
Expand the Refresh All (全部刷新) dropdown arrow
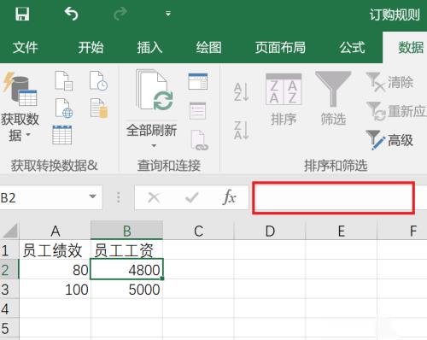(x=154, y=146)
